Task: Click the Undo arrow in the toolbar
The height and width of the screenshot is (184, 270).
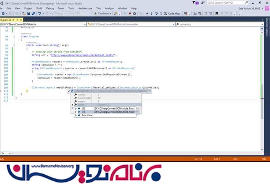Action: click(41, 13)
